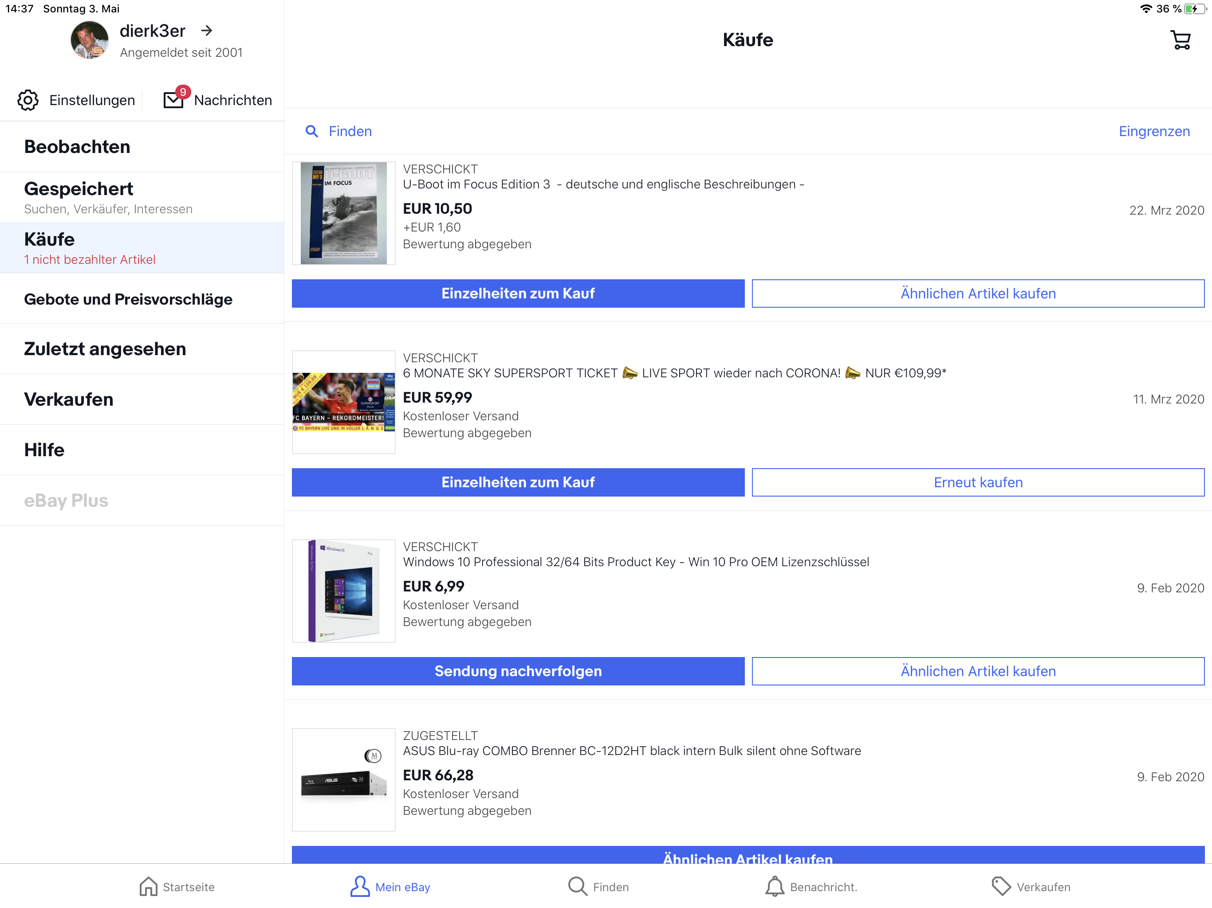This screenshot has height=908, width=1212.
Task: Open profile arrow next to dierk3er
Action: (x=207, y=31)
